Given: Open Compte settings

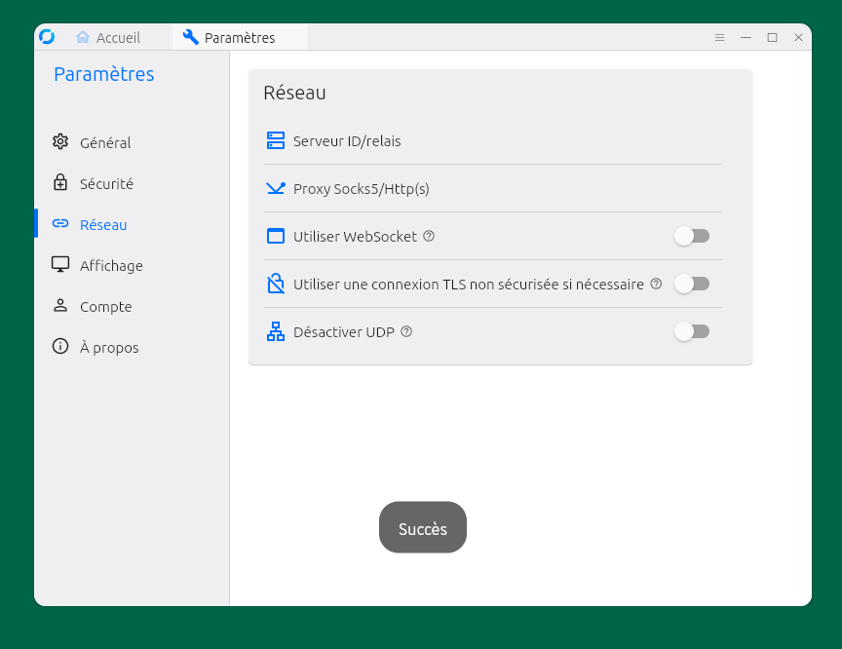Looking at the screenshot, I should pos(133,306).
